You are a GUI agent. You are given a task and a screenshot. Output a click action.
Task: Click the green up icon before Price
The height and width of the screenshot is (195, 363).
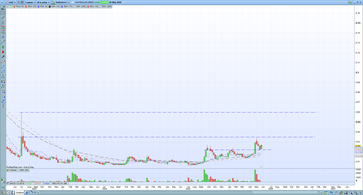pos(11,6)
